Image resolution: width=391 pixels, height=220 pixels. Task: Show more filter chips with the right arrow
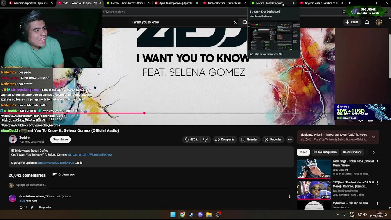tap(374, 152)
